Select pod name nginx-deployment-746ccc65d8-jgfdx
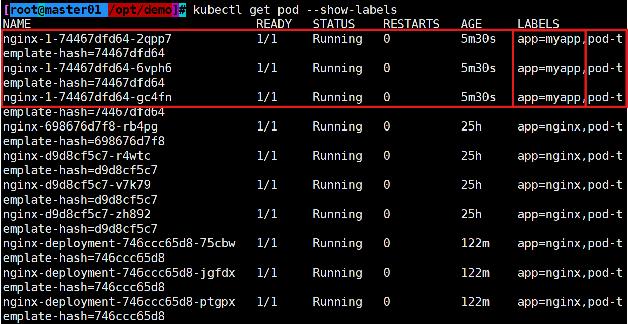 (119, 273)
